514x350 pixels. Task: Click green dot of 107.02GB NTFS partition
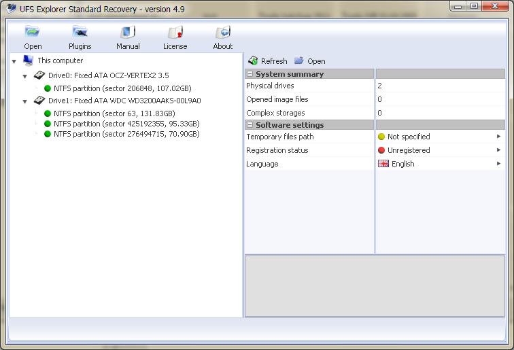(48, 88)
